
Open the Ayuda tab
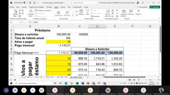(x=86, y=7)
